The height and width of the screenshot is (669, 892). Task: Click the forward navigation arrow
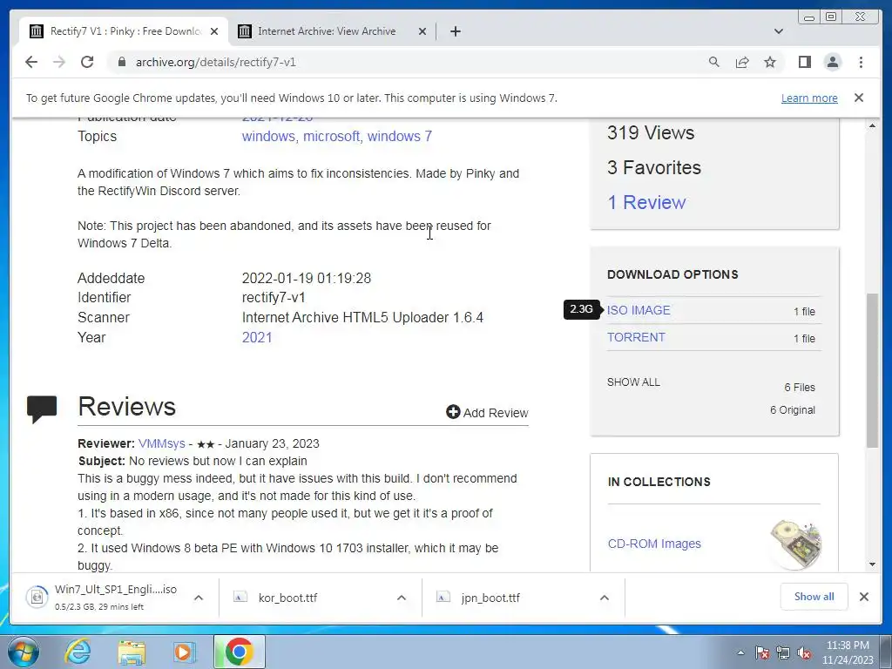[x=59, y=62]
